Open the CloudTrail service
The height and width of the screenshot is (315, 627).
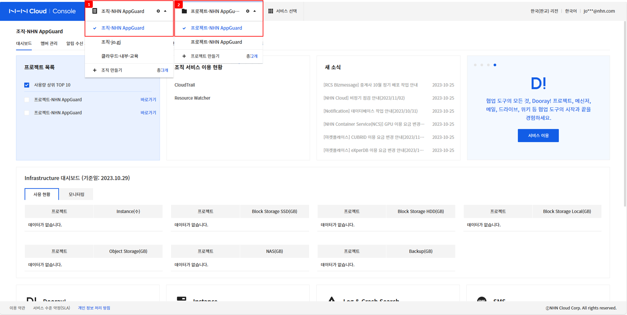point(185,85)
